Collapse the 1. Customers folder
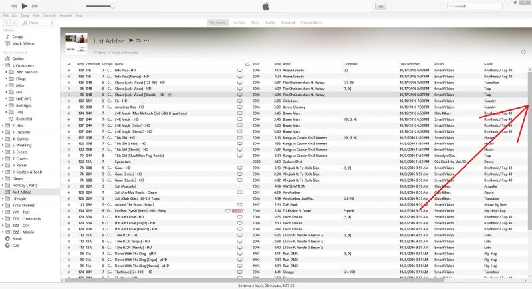This screenshot has height=289, width=532. 3,65
